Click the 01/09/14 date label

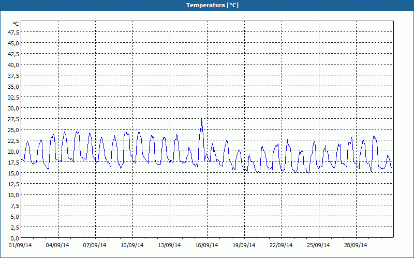point(20,245)
